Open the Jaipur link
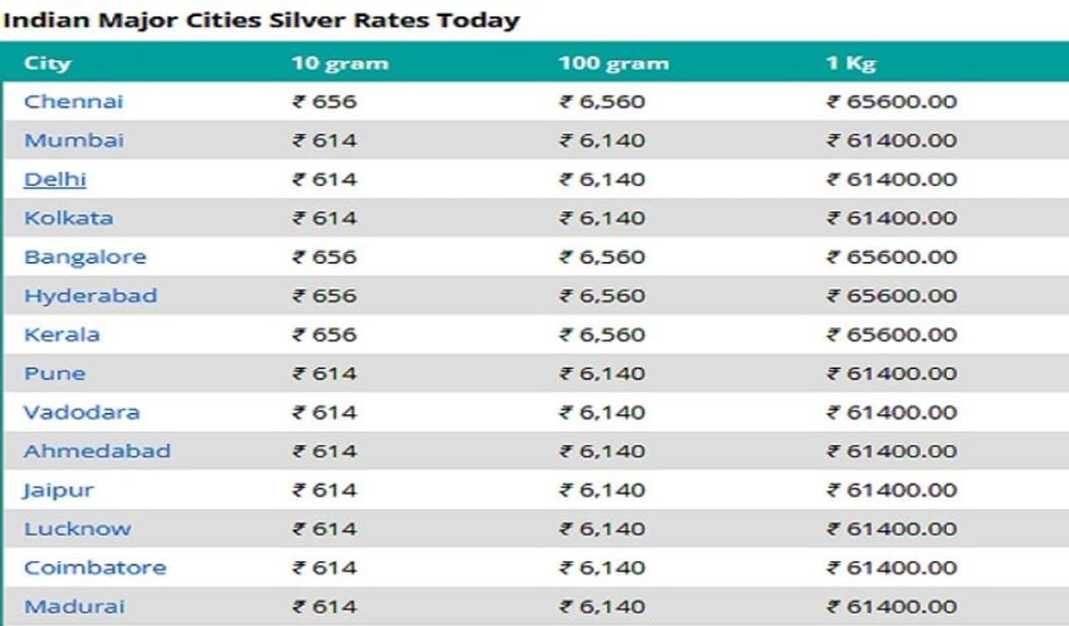The height and width of the screenshot is (626, 1069). 58,490
